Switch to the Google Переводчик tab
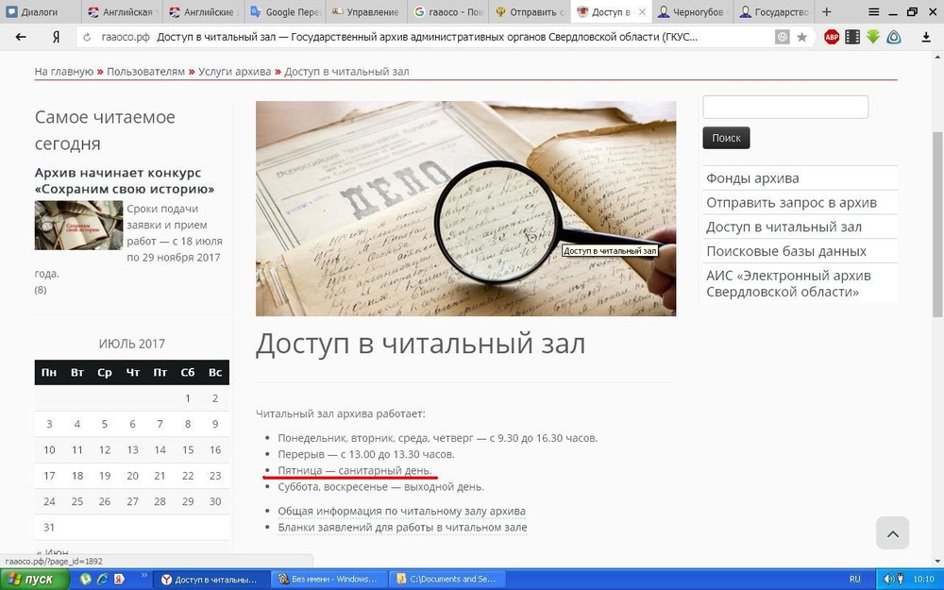The height and width of the screenshot is (590, 944). click(285, 11)
